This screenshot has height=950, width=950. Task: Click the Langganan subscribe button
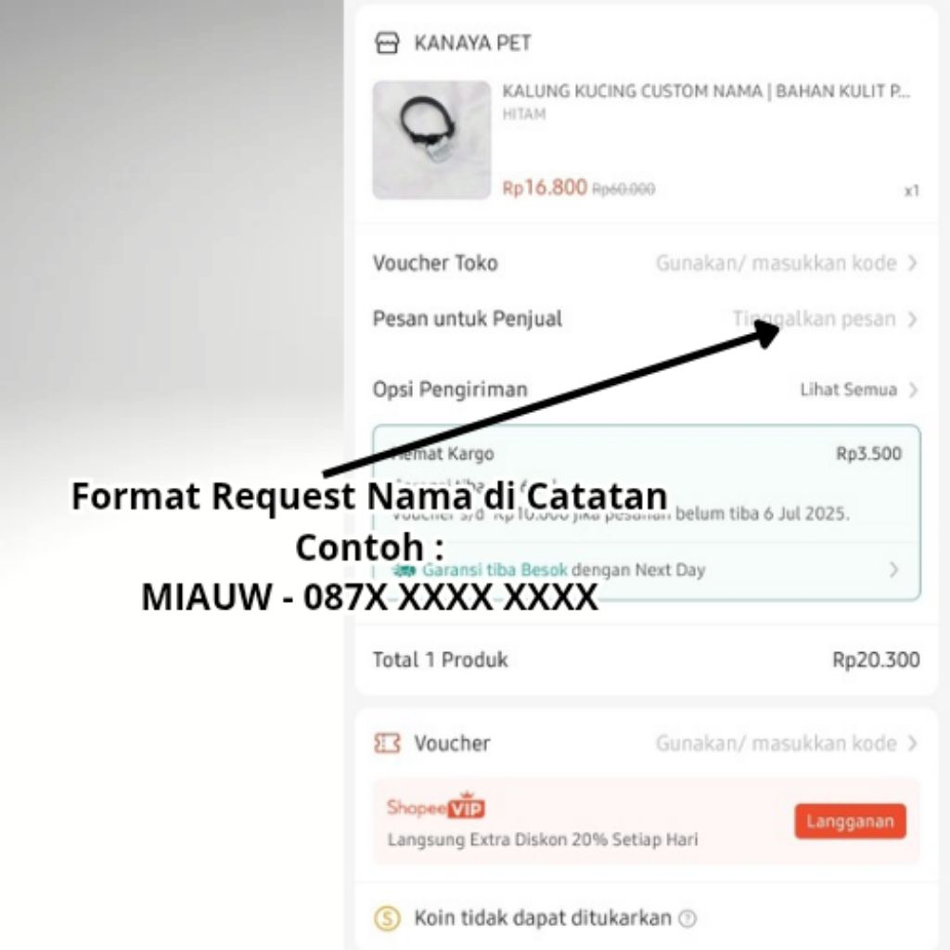coord(850,821)
